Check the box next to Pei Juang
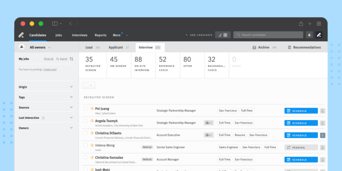The width and height of the screenshot is (342, 171). pyautogui.click(x=86, y=109)
